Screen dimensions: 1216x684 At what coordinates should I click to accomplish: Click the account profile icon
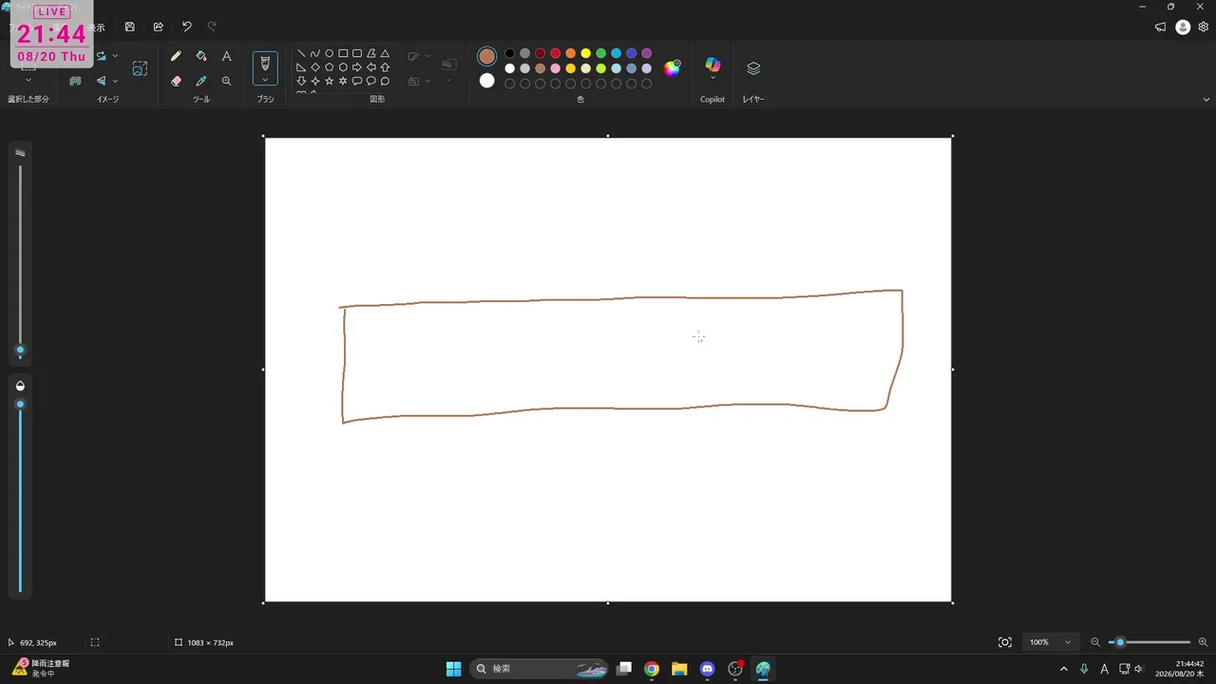[x=1183, y=27]
